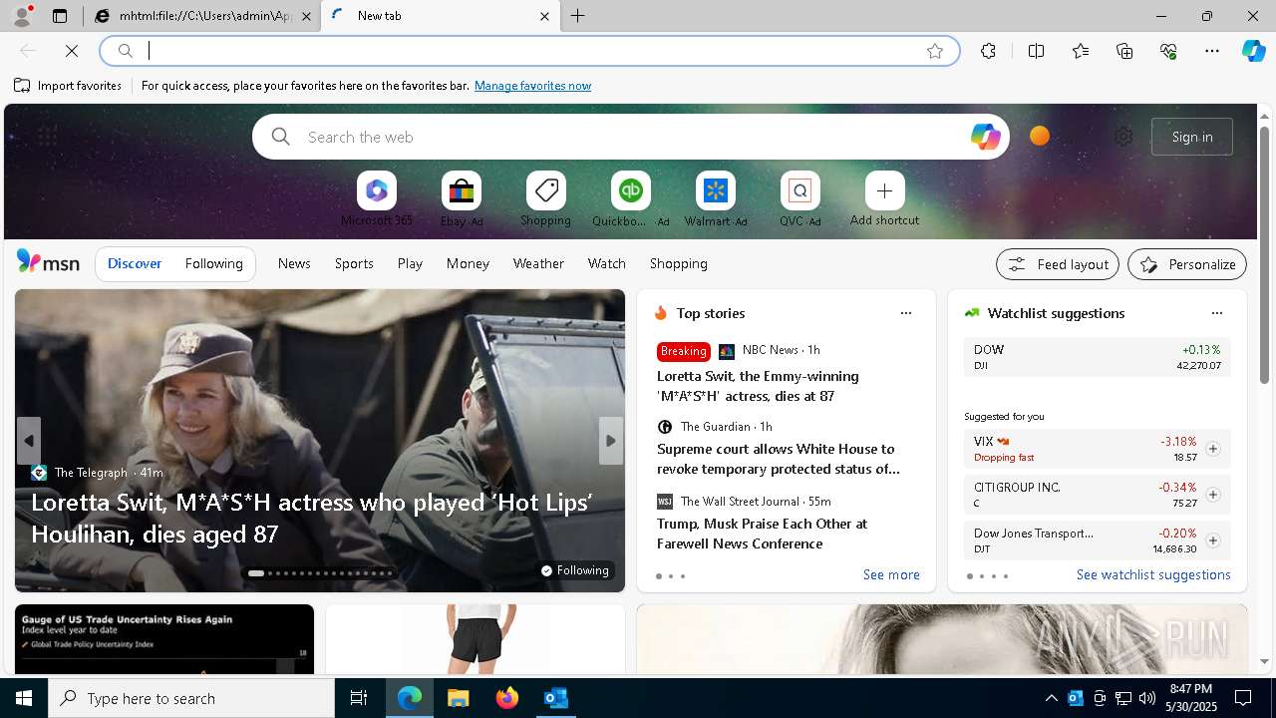Screen dimensions: 1276x718
Task: Click the Feed layout button
Action: coord(1058,264)
